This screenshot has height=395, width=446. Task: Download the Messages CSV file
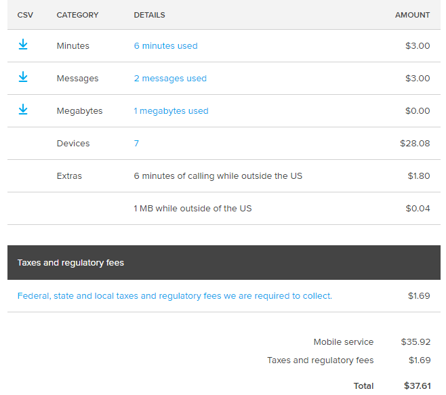23,77
